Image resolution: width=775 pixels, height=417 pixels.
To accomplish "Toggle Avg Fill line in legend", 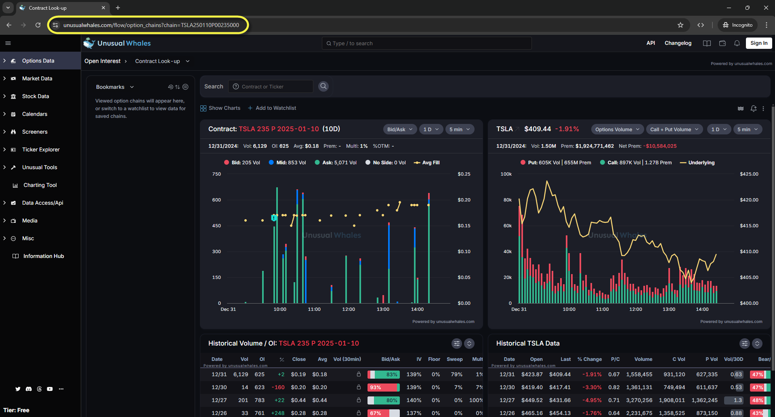I will [427, 163].
